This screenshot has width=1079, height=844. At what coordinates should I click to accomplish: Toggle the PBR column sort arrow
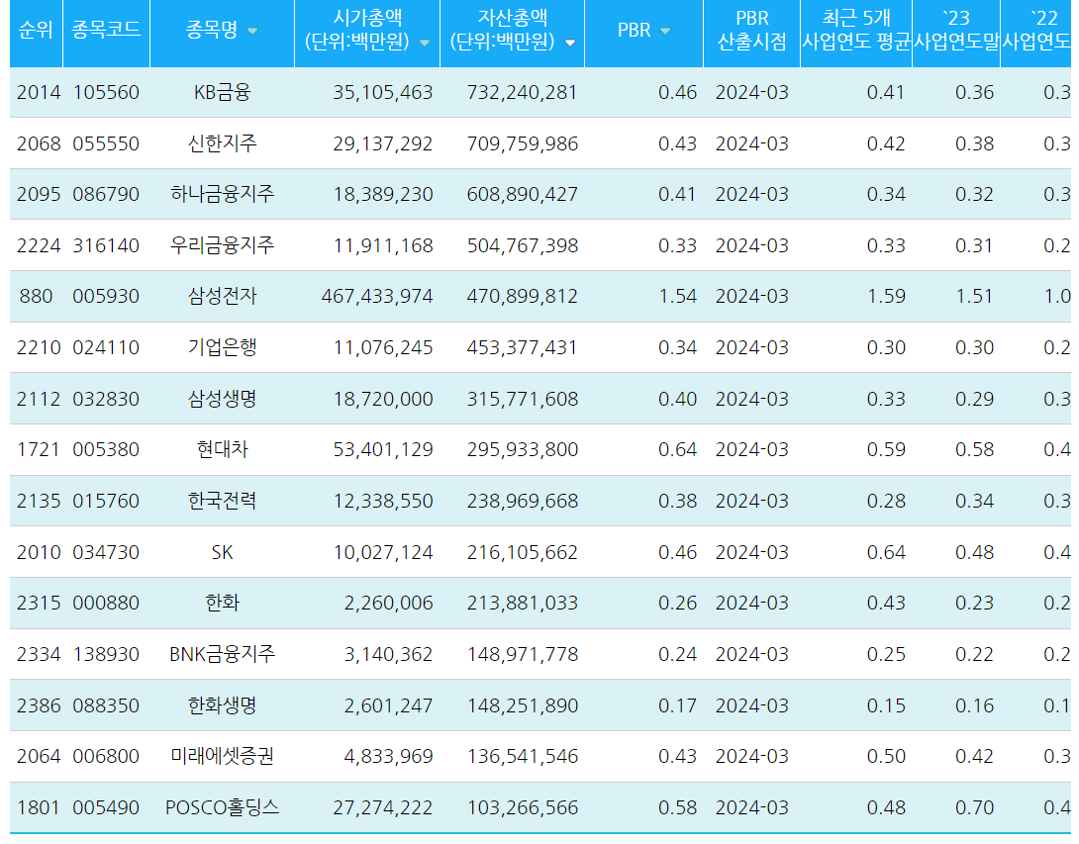[665, 31]
